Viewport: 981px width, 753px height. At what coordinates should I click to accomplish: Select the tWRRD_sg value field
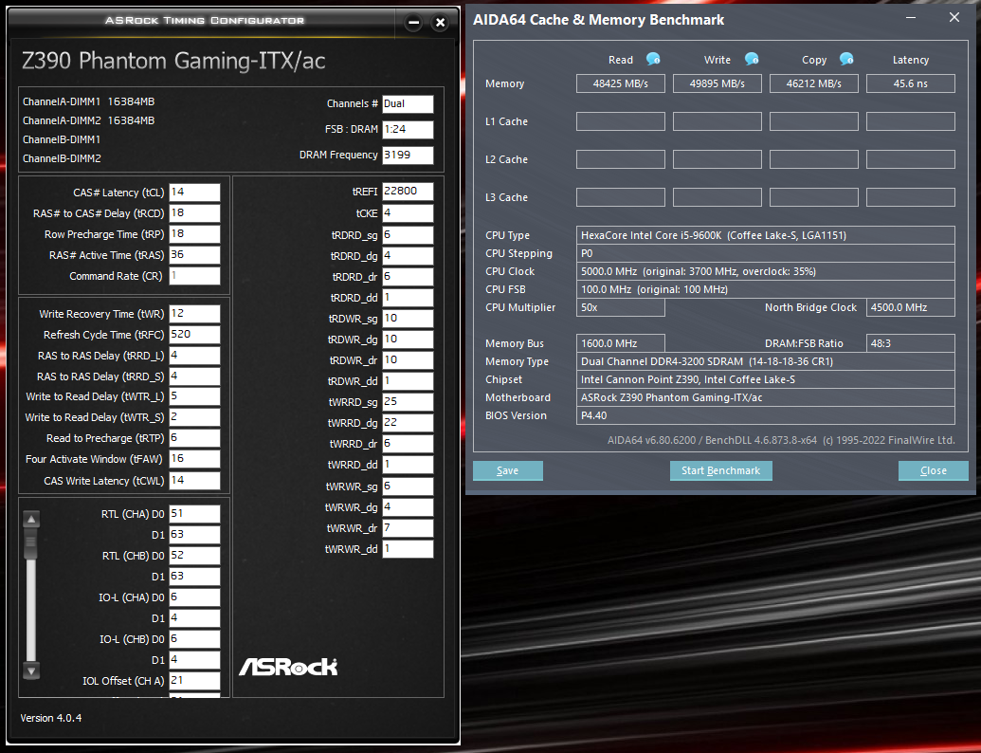(408, 402)
